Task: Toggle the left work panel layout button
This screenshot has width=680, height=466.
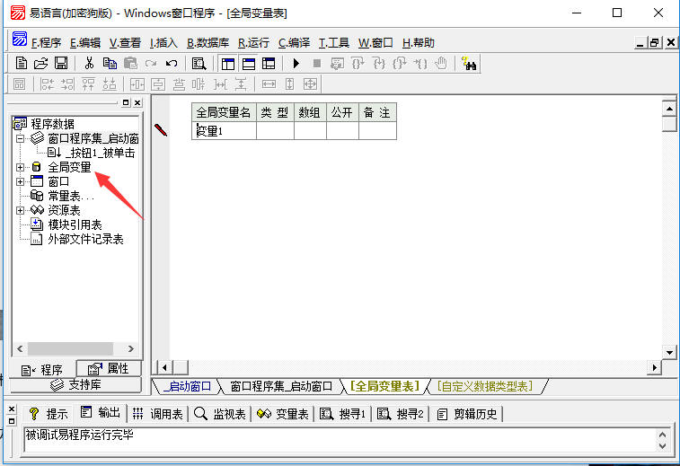Action: (x=227, y=64)
